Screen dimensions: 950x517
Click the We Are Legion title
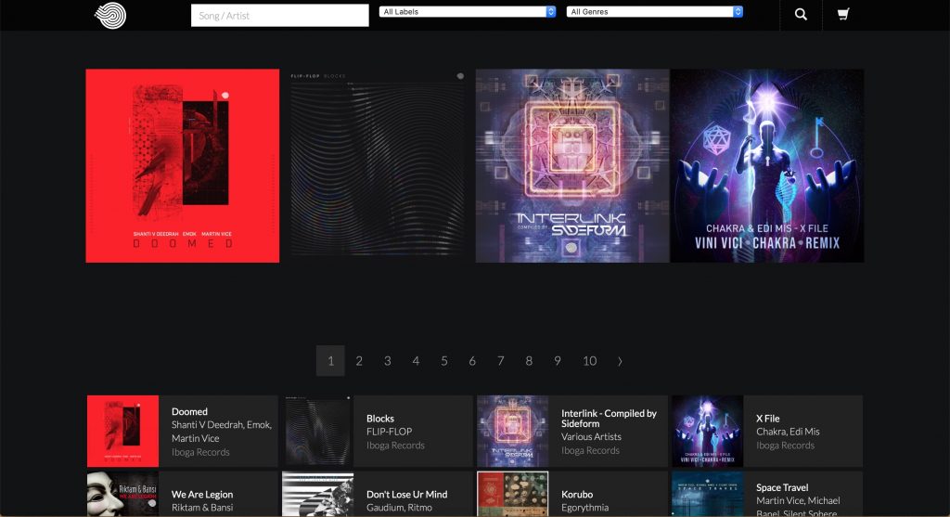(x=201, y=495)
